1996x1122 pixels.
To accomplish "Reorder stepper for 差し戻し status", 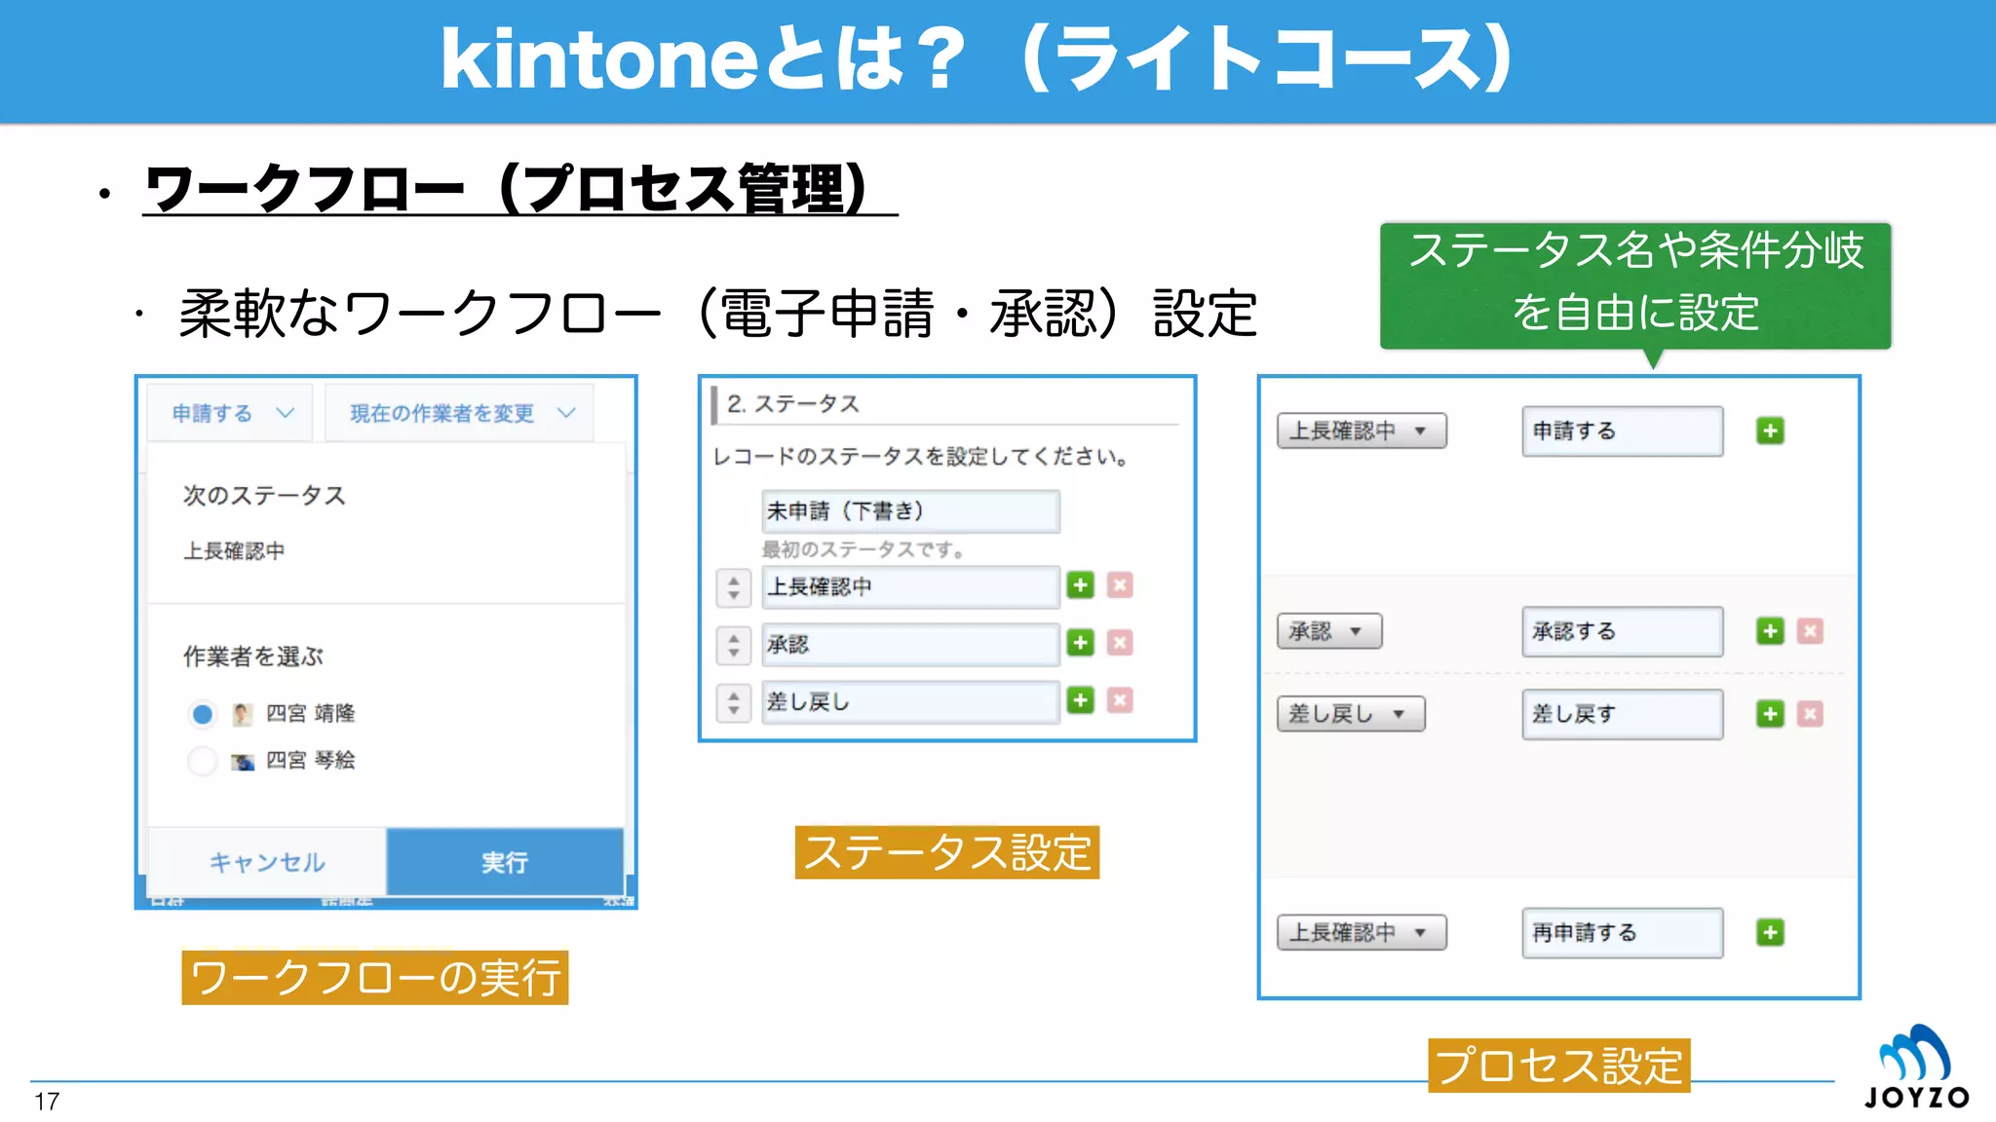I will click(734, 702).
